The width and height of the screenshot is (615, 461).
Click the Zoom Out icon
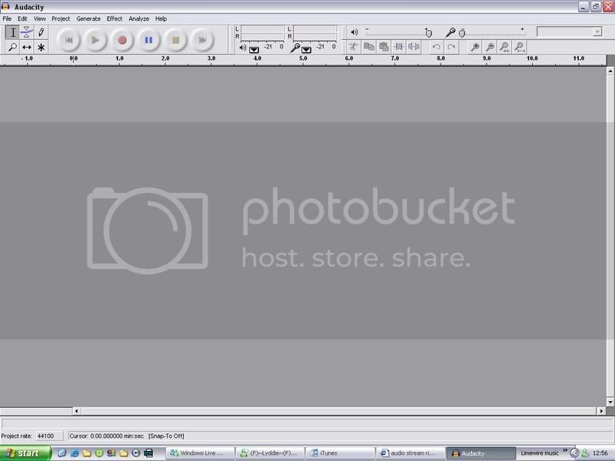coord(490,47)
